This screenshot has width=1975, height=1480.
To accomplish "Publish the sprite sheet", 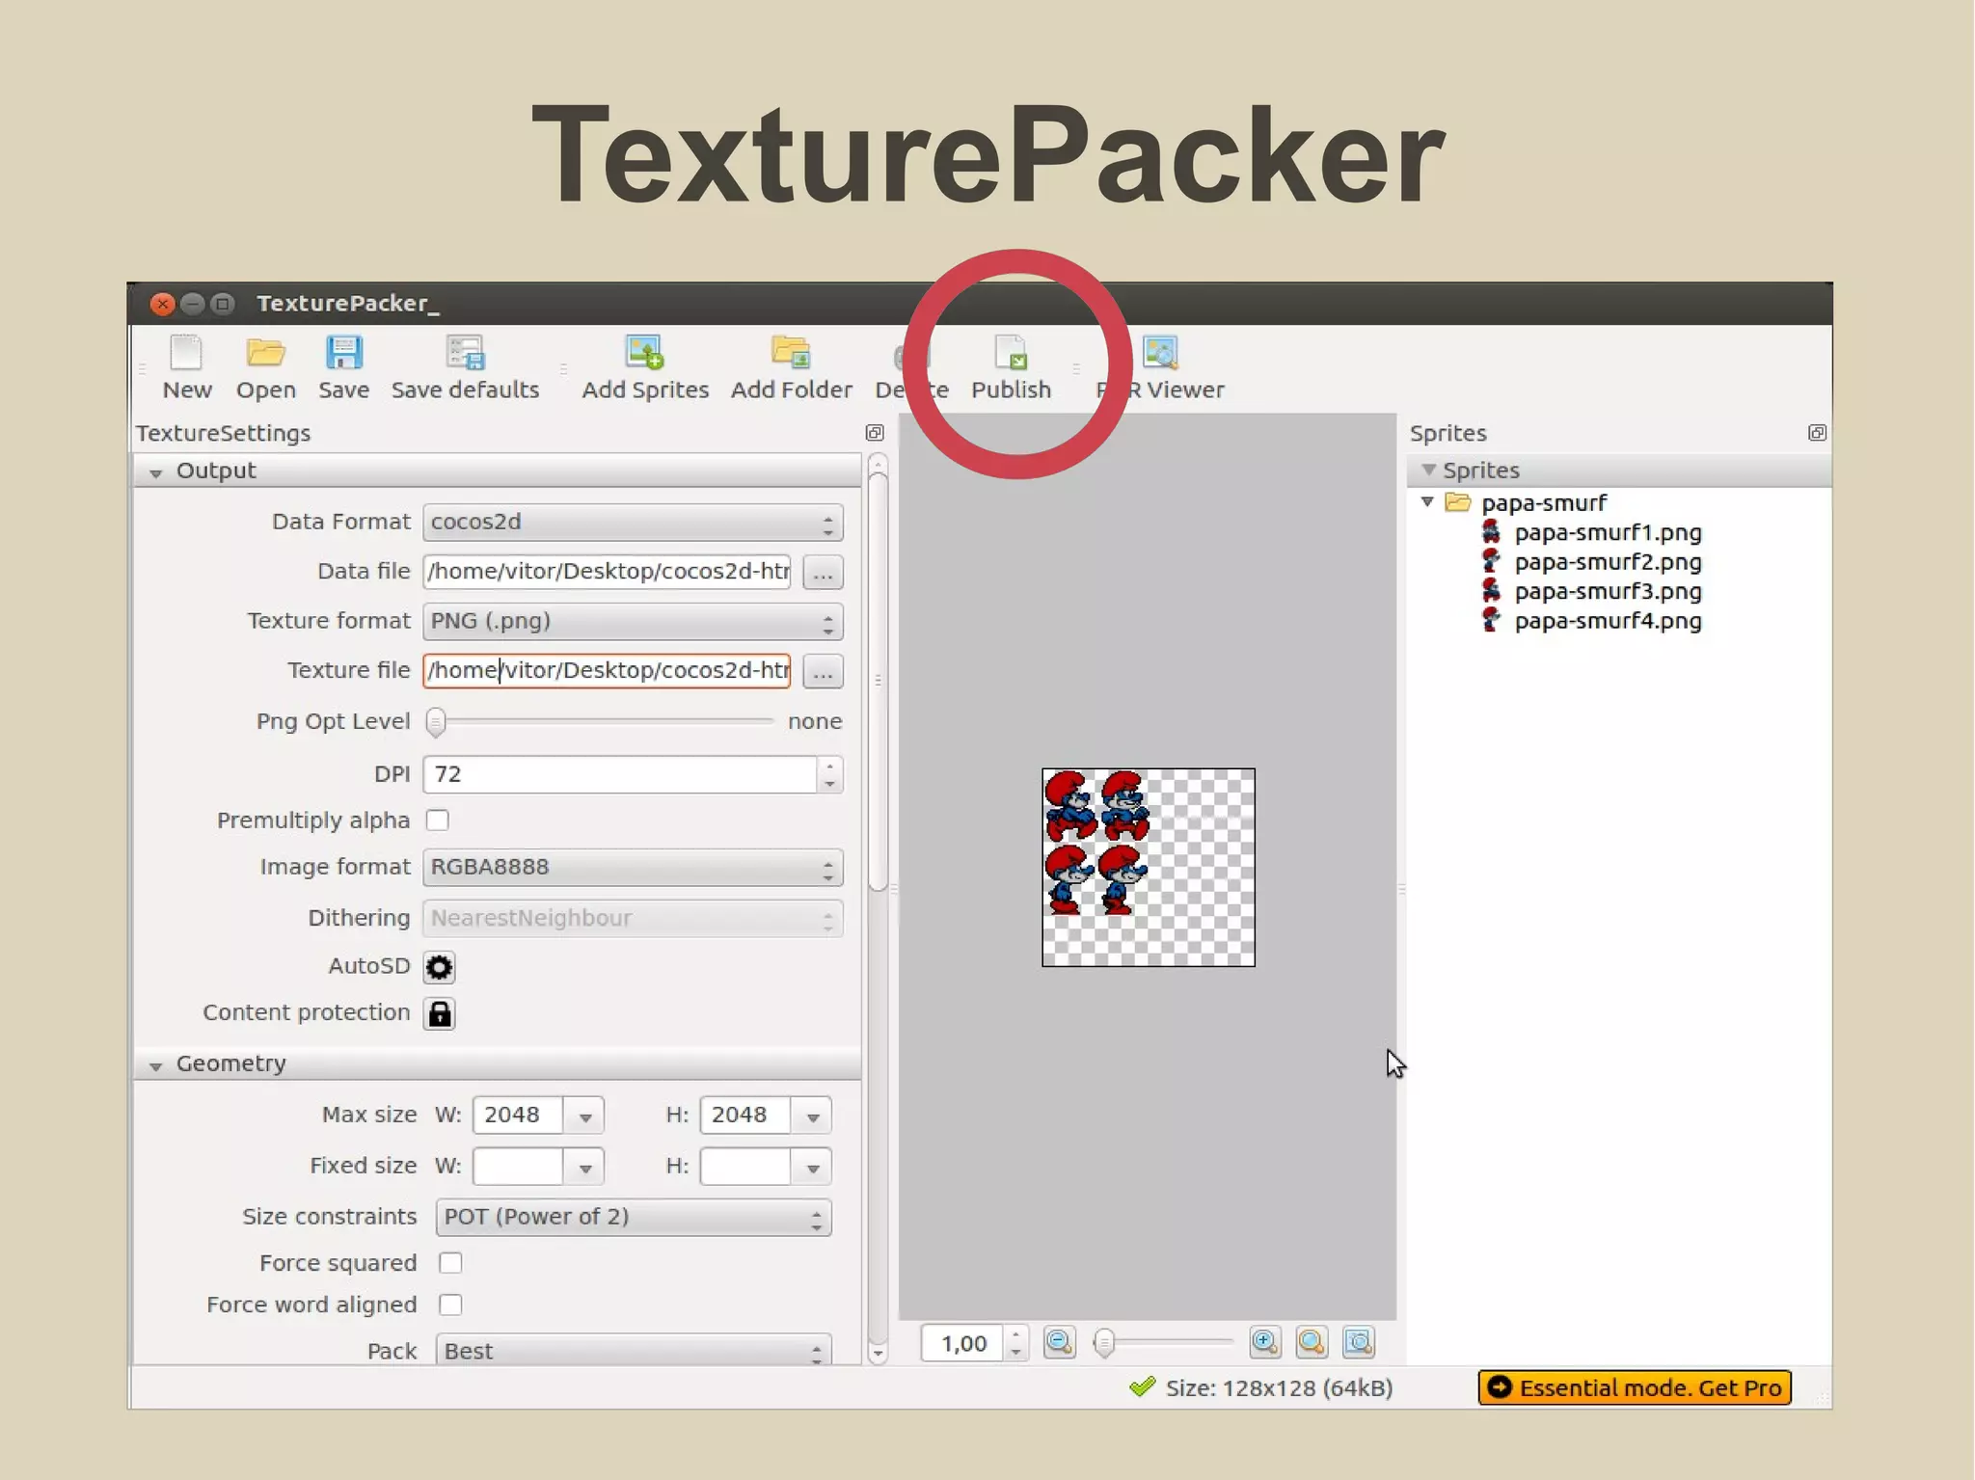I will click(1011, 367).
